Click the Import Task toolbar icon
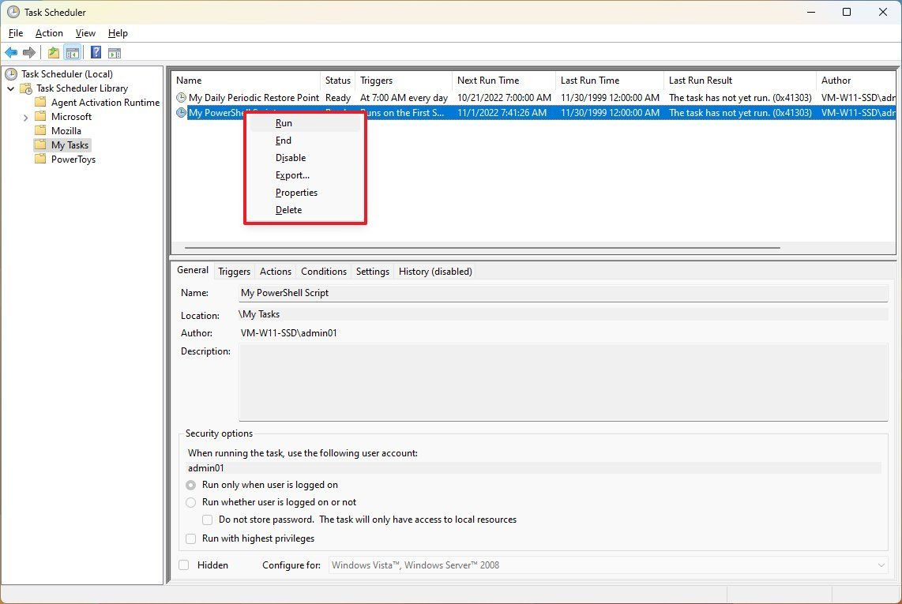This screenshot has height=604, width=902. click(x=52, y=52)
